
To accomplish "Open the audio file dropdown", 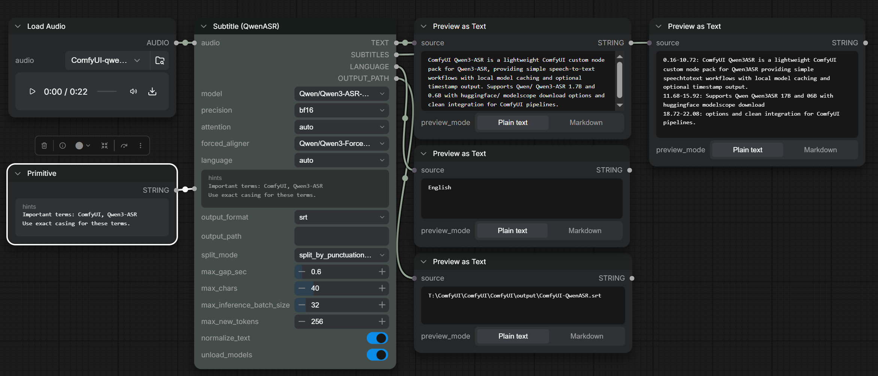I will tap(108, 61).
